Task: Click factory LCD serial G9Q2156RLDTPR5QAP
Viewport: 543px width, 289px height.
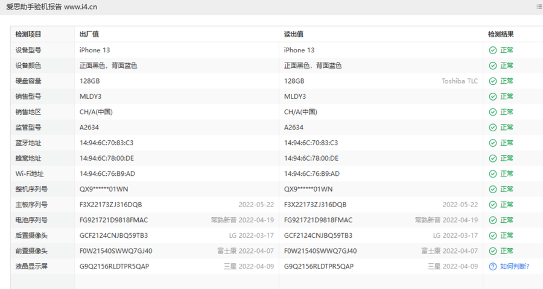Action: [114, 267]
